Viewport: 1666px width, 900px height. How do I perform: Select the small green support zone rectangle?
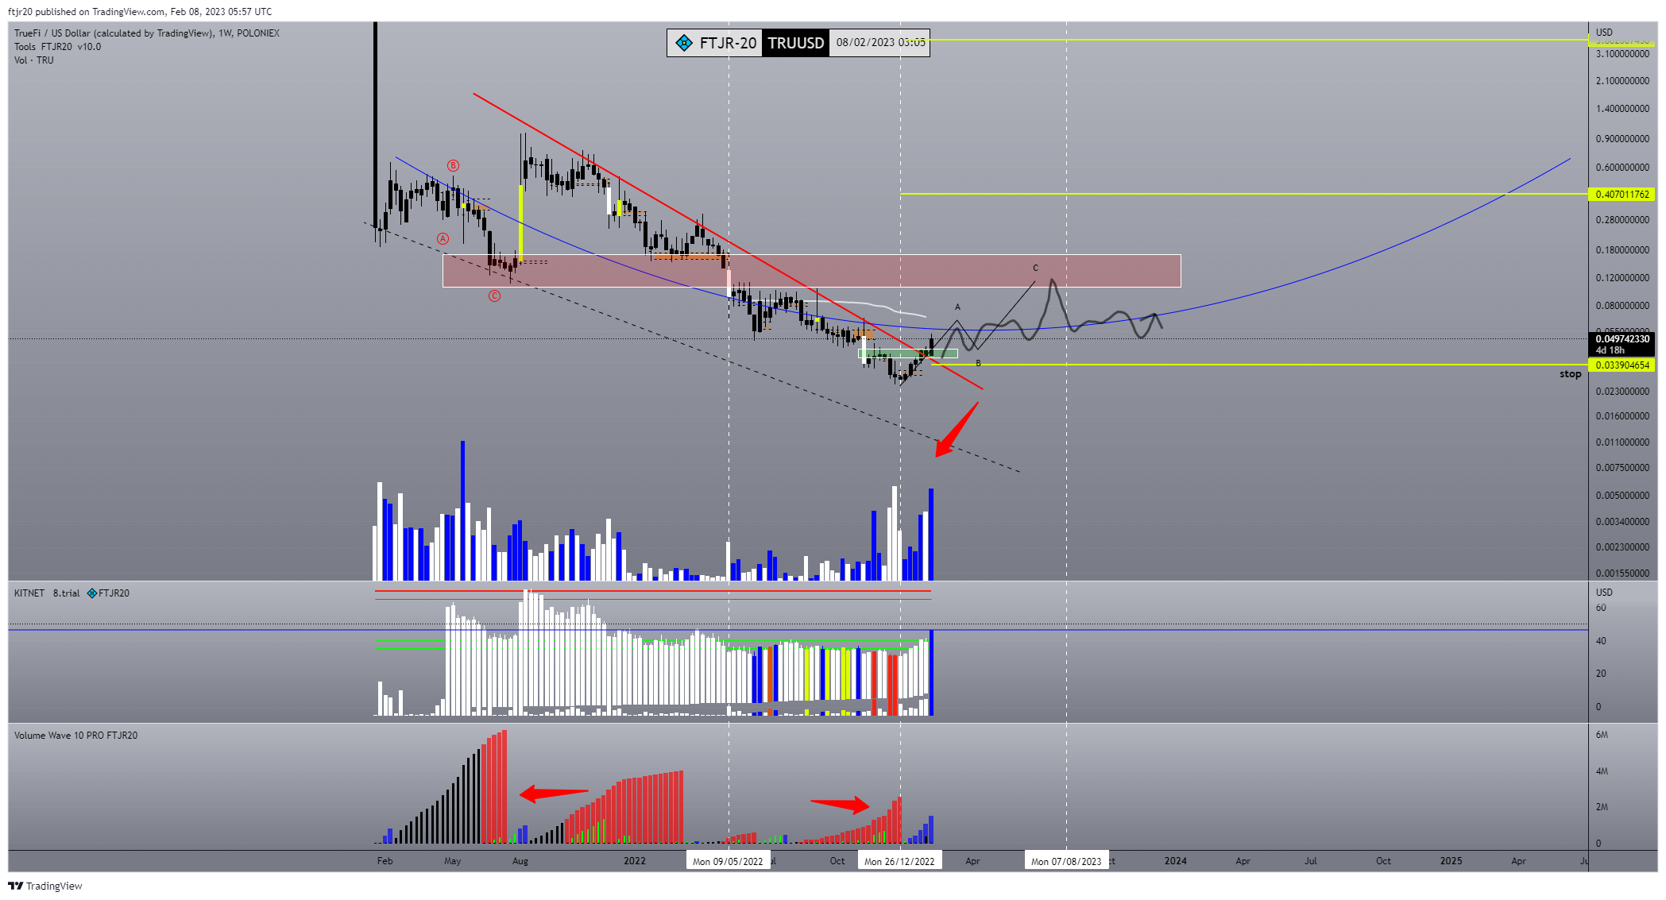[908, 354]
